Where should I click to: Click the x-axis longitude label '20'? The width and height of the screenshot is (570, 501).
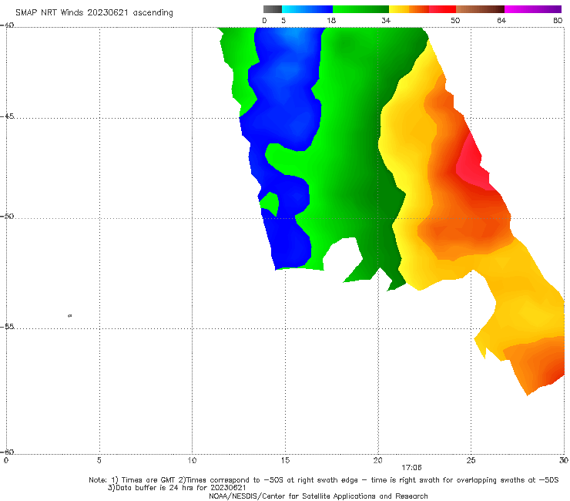[x=377, y=460]
